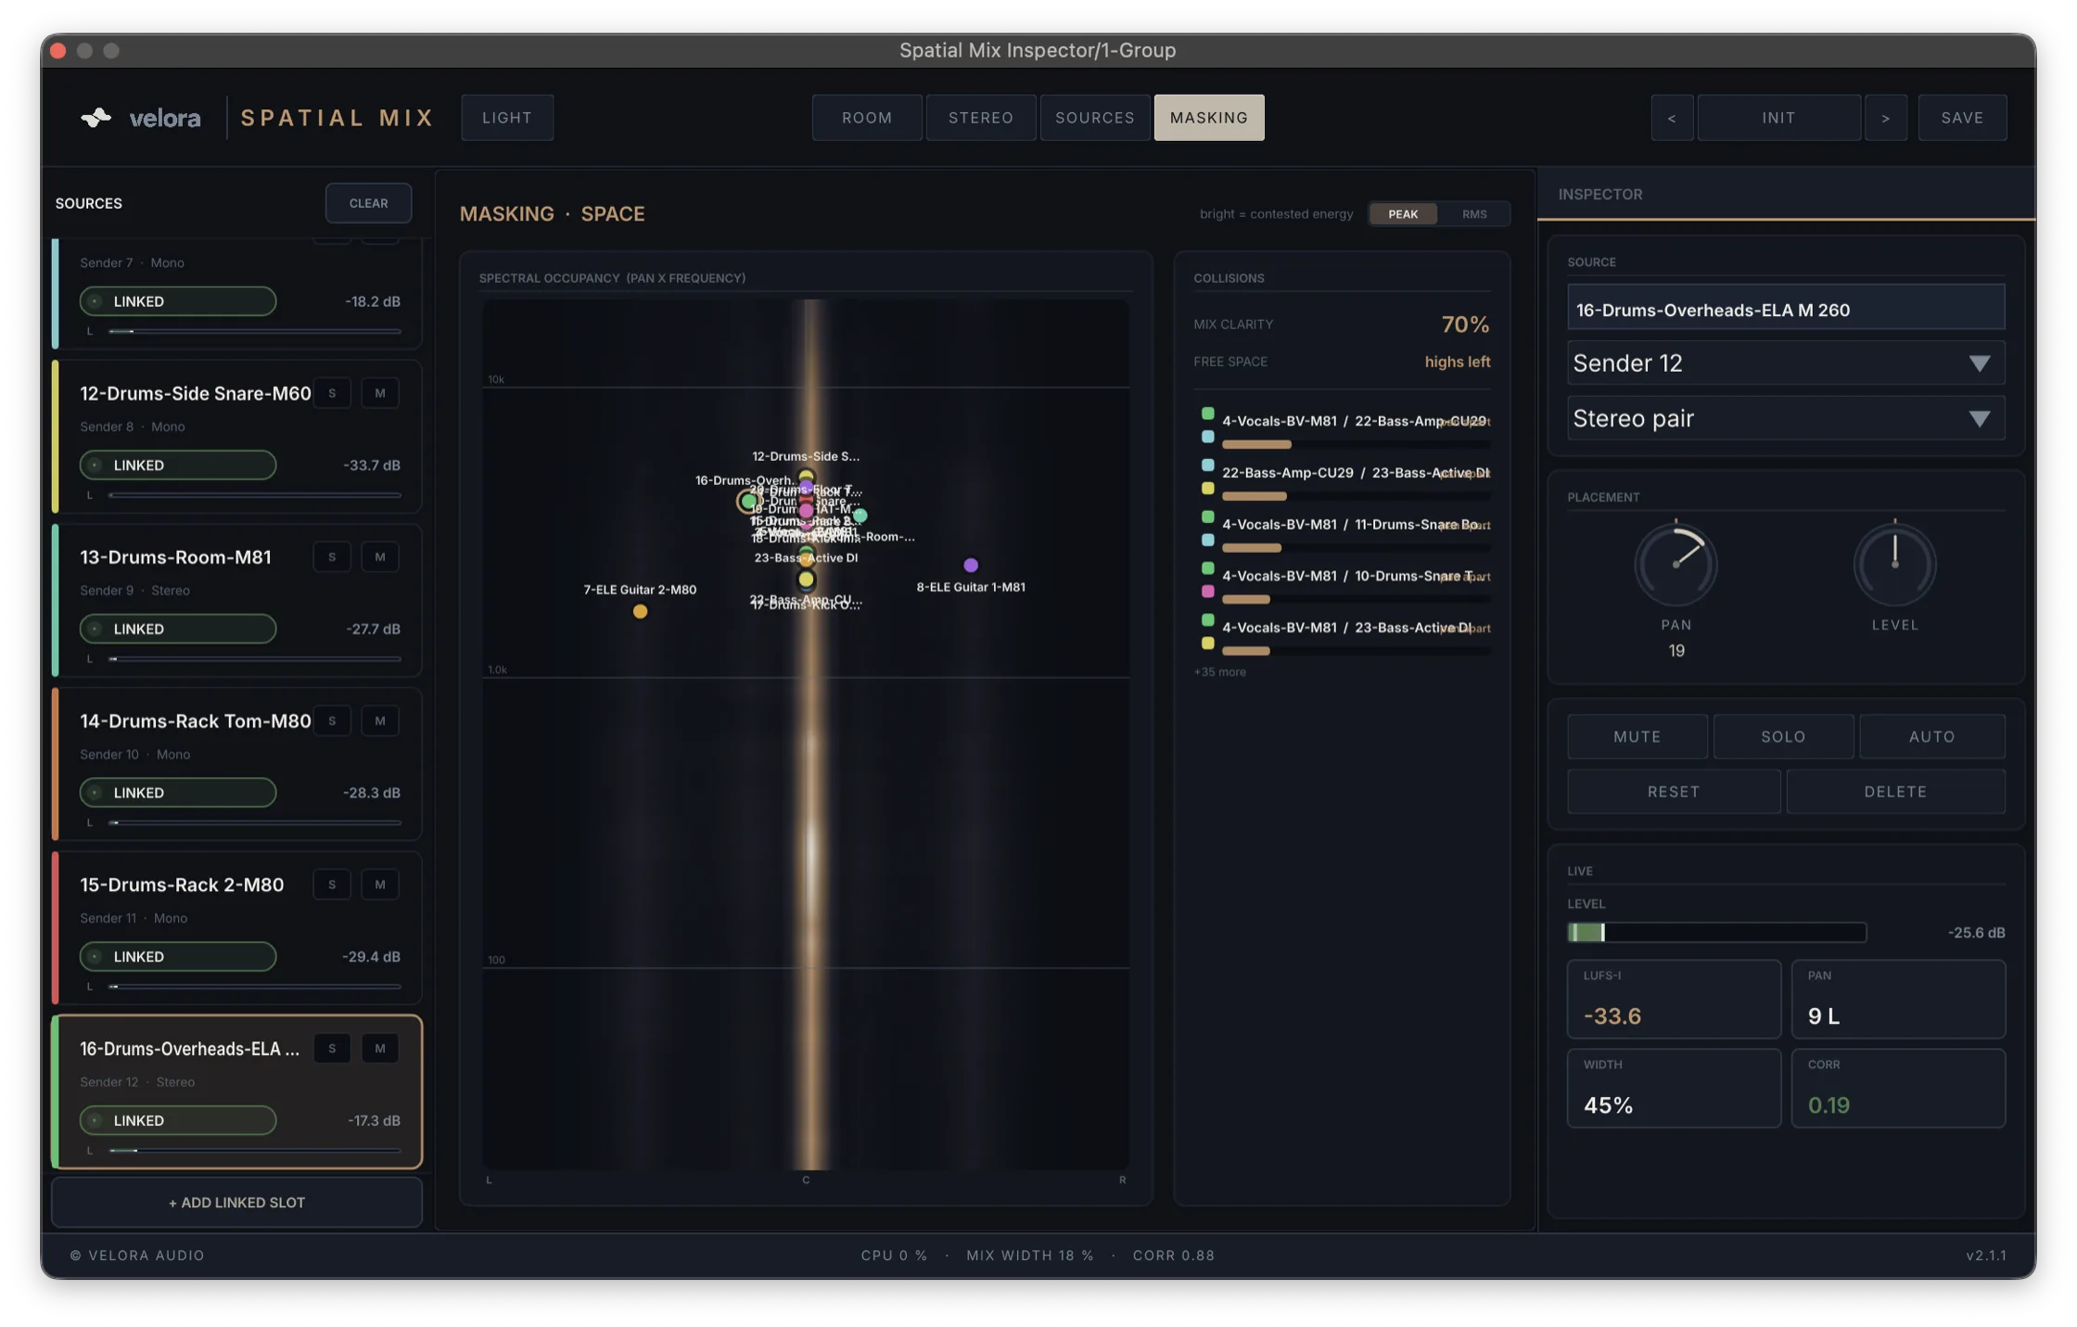The width and height of the screenshot is (2077, 1327).
Task: Click the live LEVEL meter bar
Action: tap(1716, 932)
